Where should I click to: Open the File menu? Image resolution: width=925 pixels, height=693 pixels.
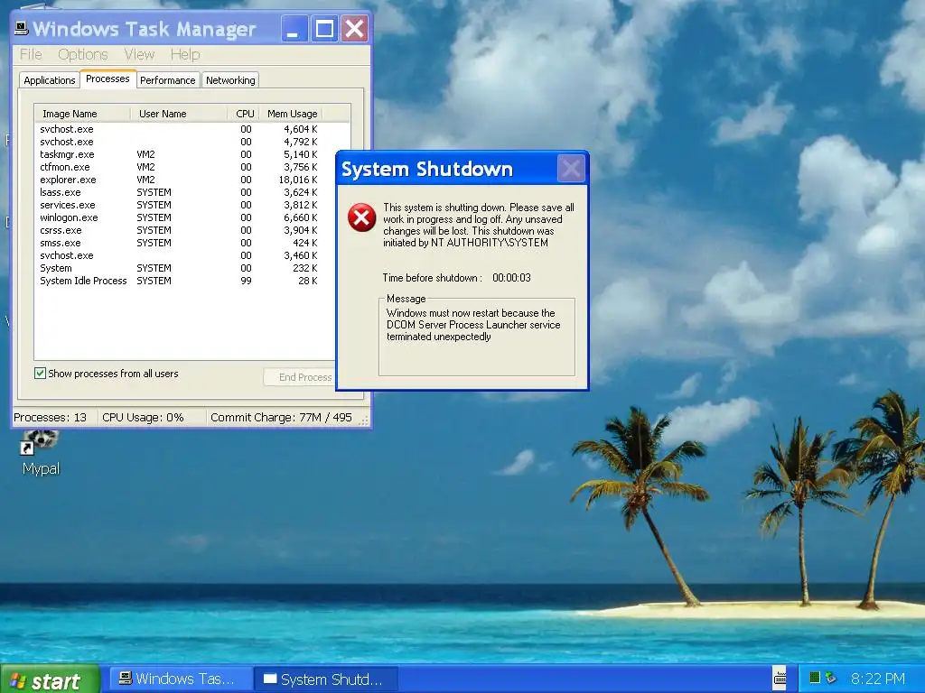[x=31, y=54]
